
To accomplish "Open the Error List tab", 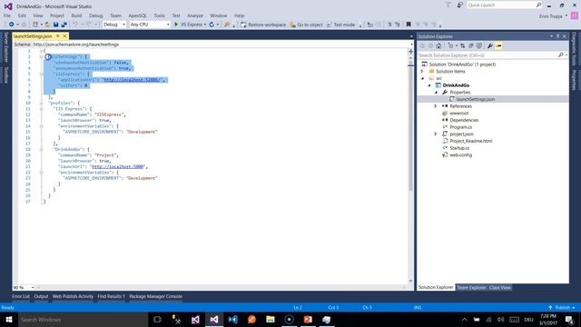I will (x=21, y=296).
